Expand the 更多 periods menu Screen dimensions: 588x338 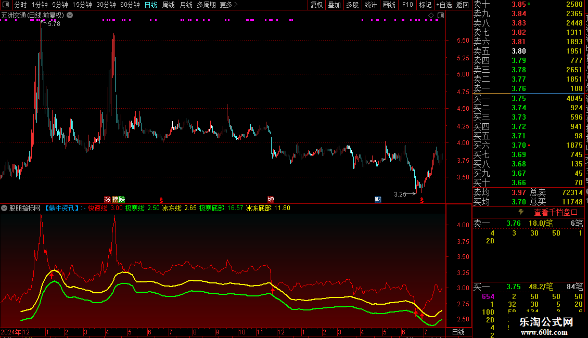[228, 5]
